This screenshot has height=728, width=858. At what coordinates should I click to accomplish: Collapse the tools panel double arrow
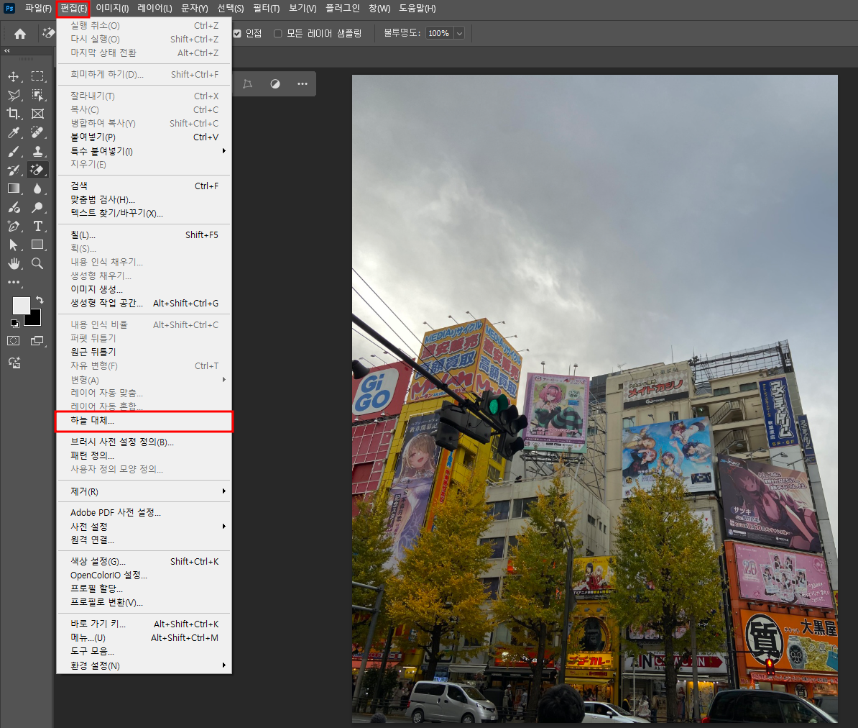pyautogui.click(x=7, y=50)
